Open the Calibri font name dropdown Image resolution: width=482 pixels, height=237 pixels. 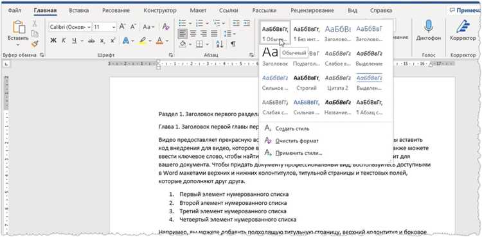pos(89,27)
